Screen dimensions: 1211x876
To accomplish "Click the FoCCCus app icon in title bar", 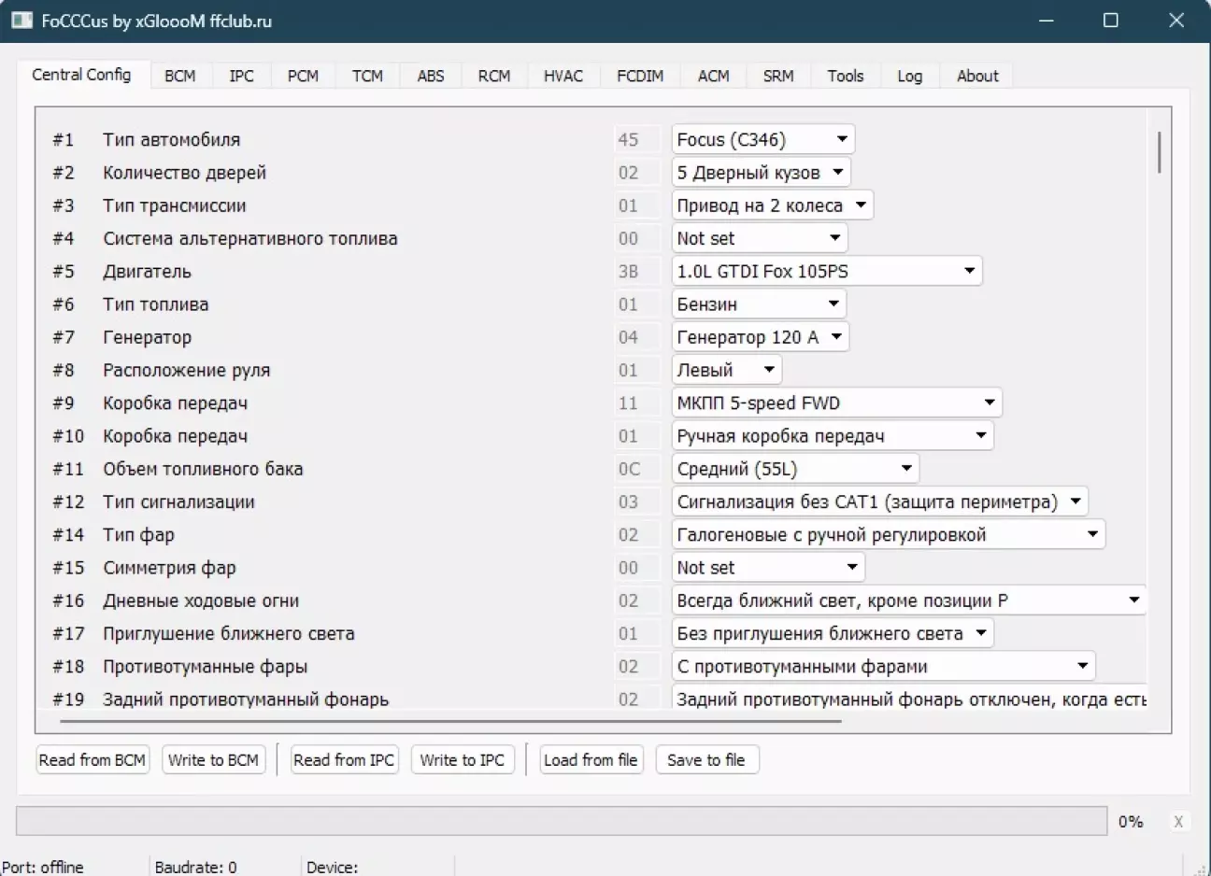I will 22,20.
